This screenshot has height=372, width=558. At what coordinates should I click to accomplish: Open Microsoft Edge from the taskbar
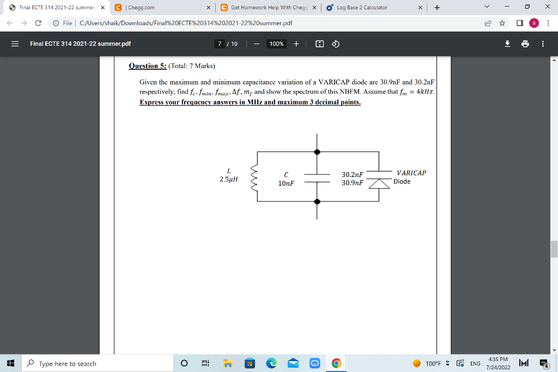click(271, 363)
